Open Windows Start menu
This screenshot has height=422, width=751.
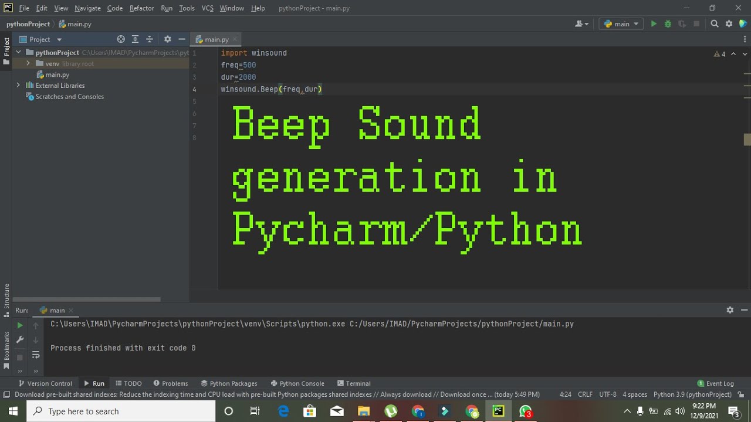(13, 411)
